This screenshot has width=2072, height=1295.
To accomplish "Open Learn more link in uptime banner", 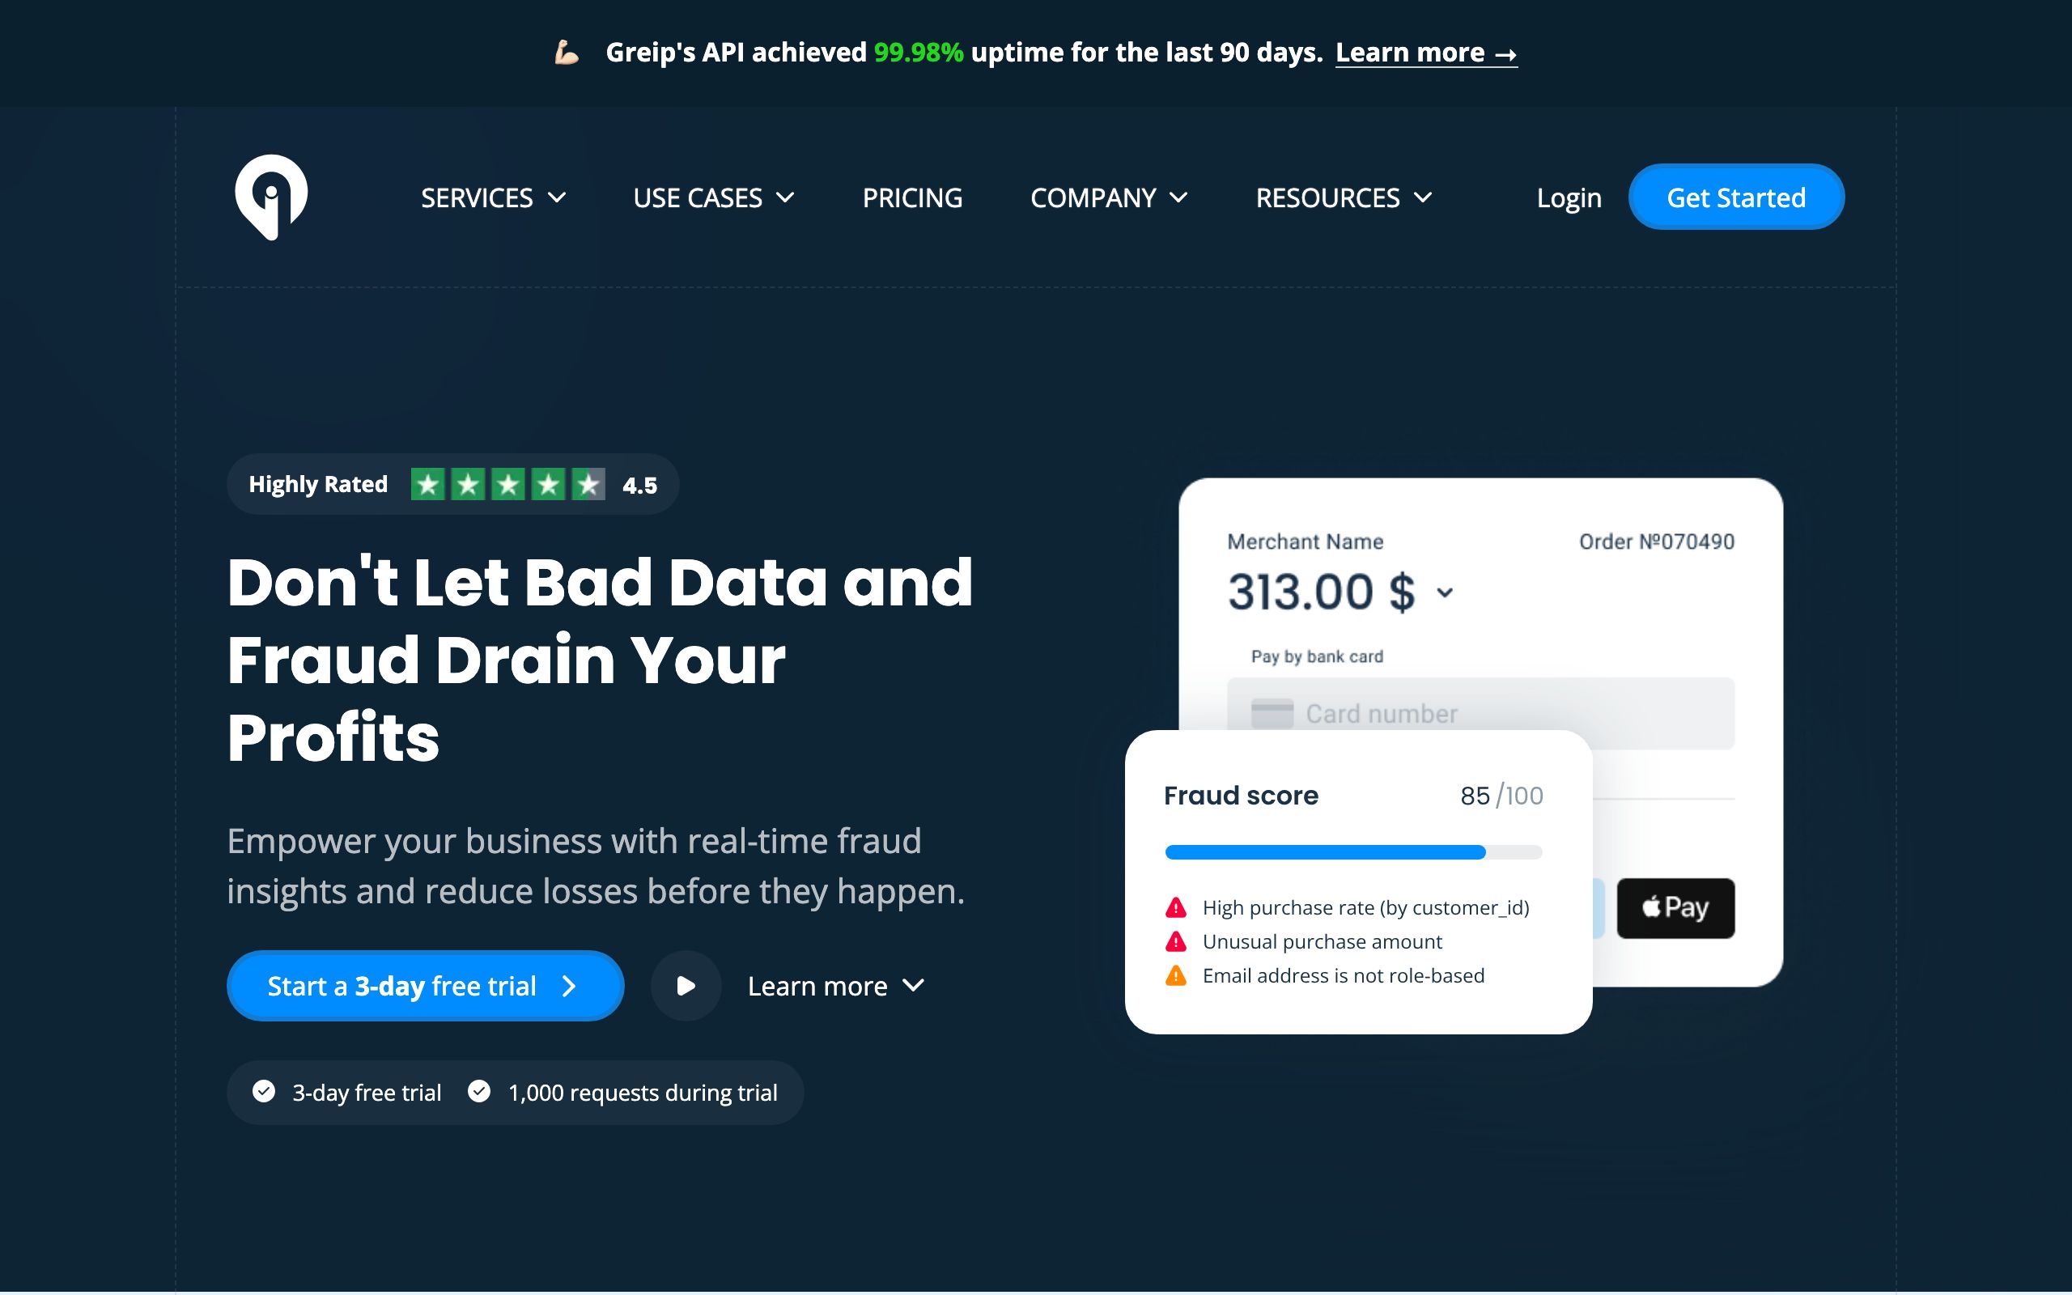I will [x=1426, y=53].
